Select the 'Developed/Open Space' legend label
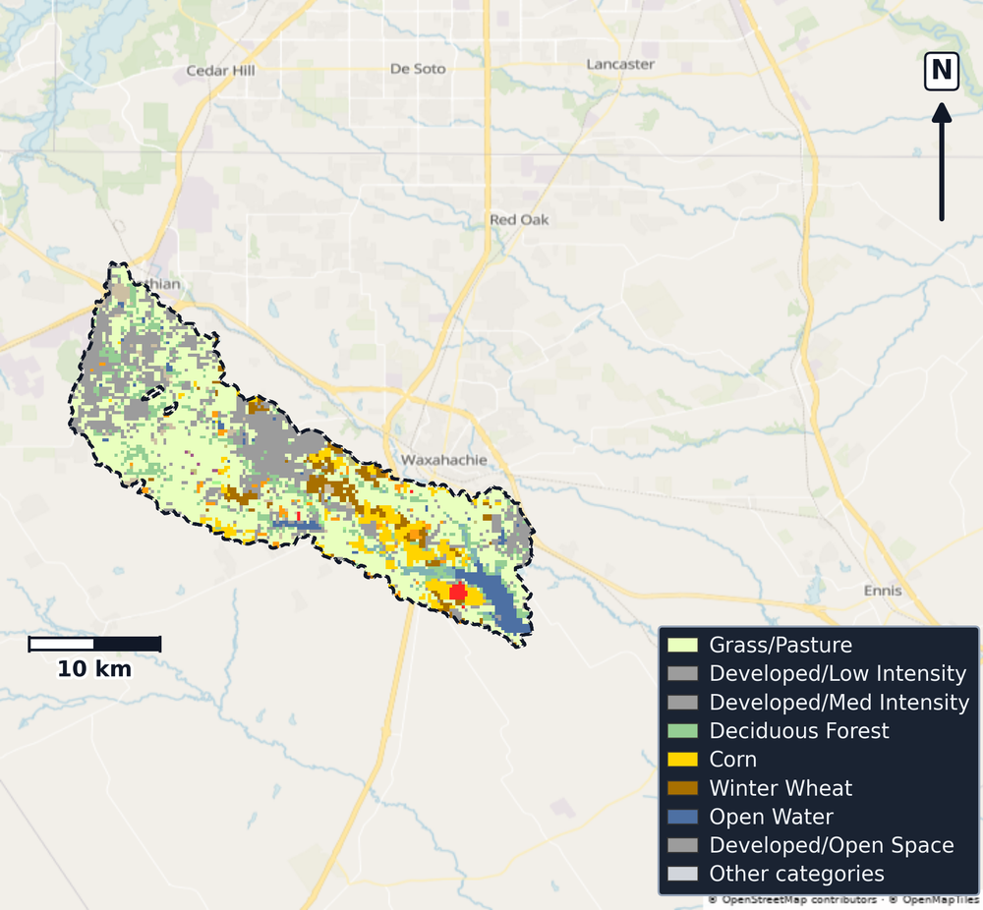983x910 pixels. tap(832, 845)
